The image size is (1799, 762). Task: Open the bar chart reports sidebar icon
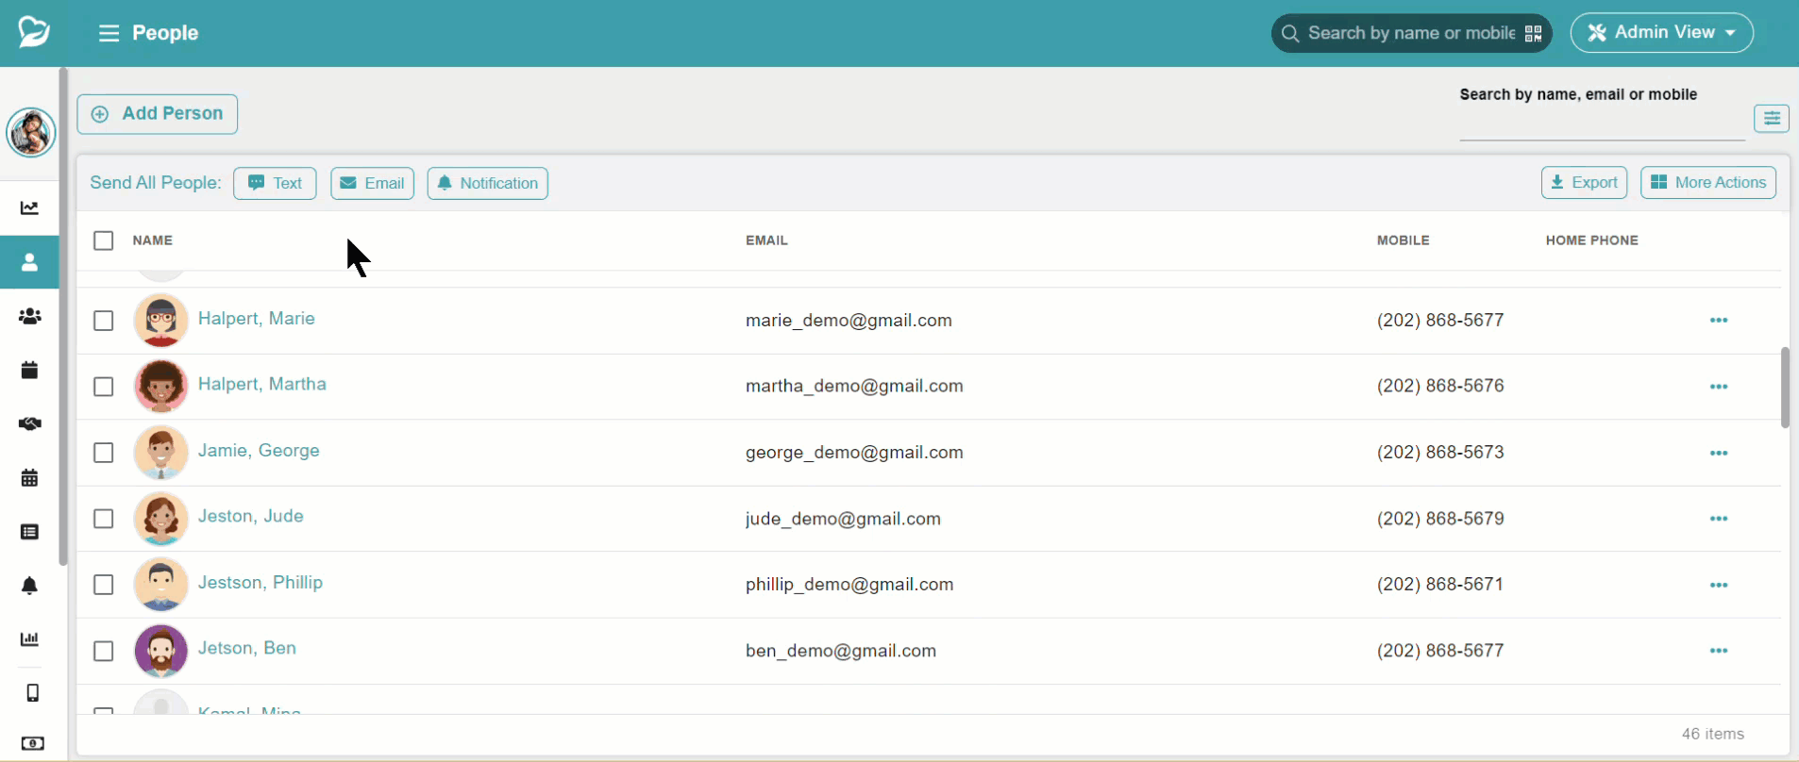click(x=29, y=639)
